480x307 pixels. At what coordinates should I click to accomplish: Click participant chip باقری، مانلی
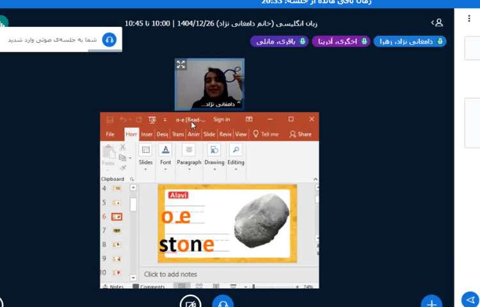pos(279,42)
